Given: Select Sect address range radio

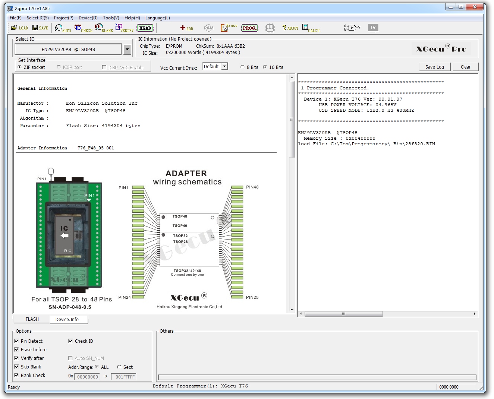Looking at the screenshot, I should click(x=119, y=367).
